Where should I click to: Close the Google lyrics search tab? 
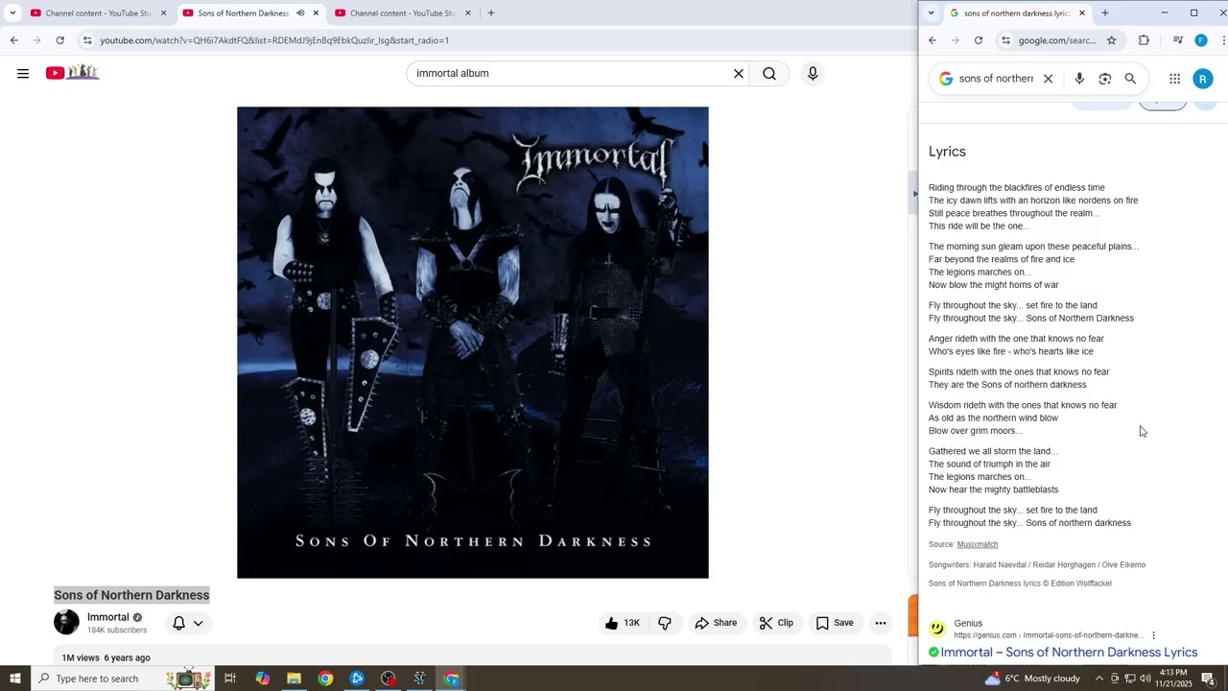coord(1082,13)
